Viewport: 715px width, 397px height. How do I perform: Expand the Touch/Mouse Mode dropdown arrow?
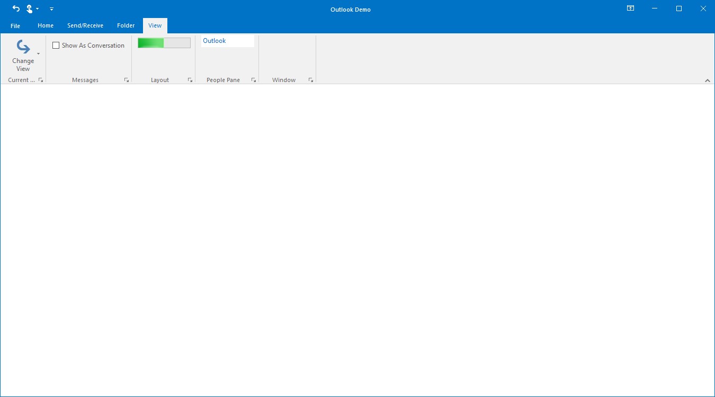37,8
